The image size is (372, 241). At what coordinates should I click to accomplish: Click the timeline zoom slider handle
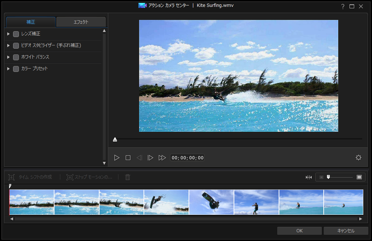[328, 177]
